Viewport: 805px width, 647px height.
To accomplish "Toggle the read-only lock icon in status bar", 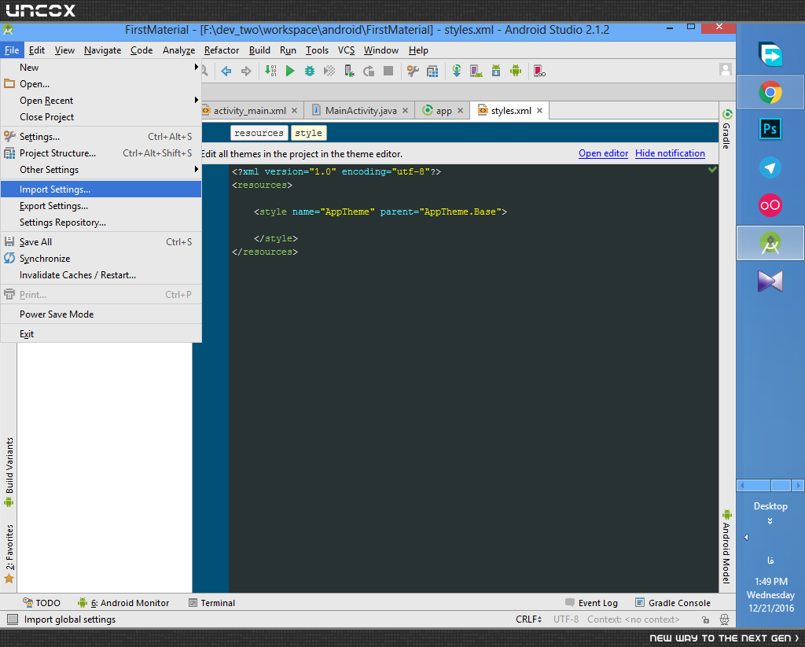I will click(705, 619).
